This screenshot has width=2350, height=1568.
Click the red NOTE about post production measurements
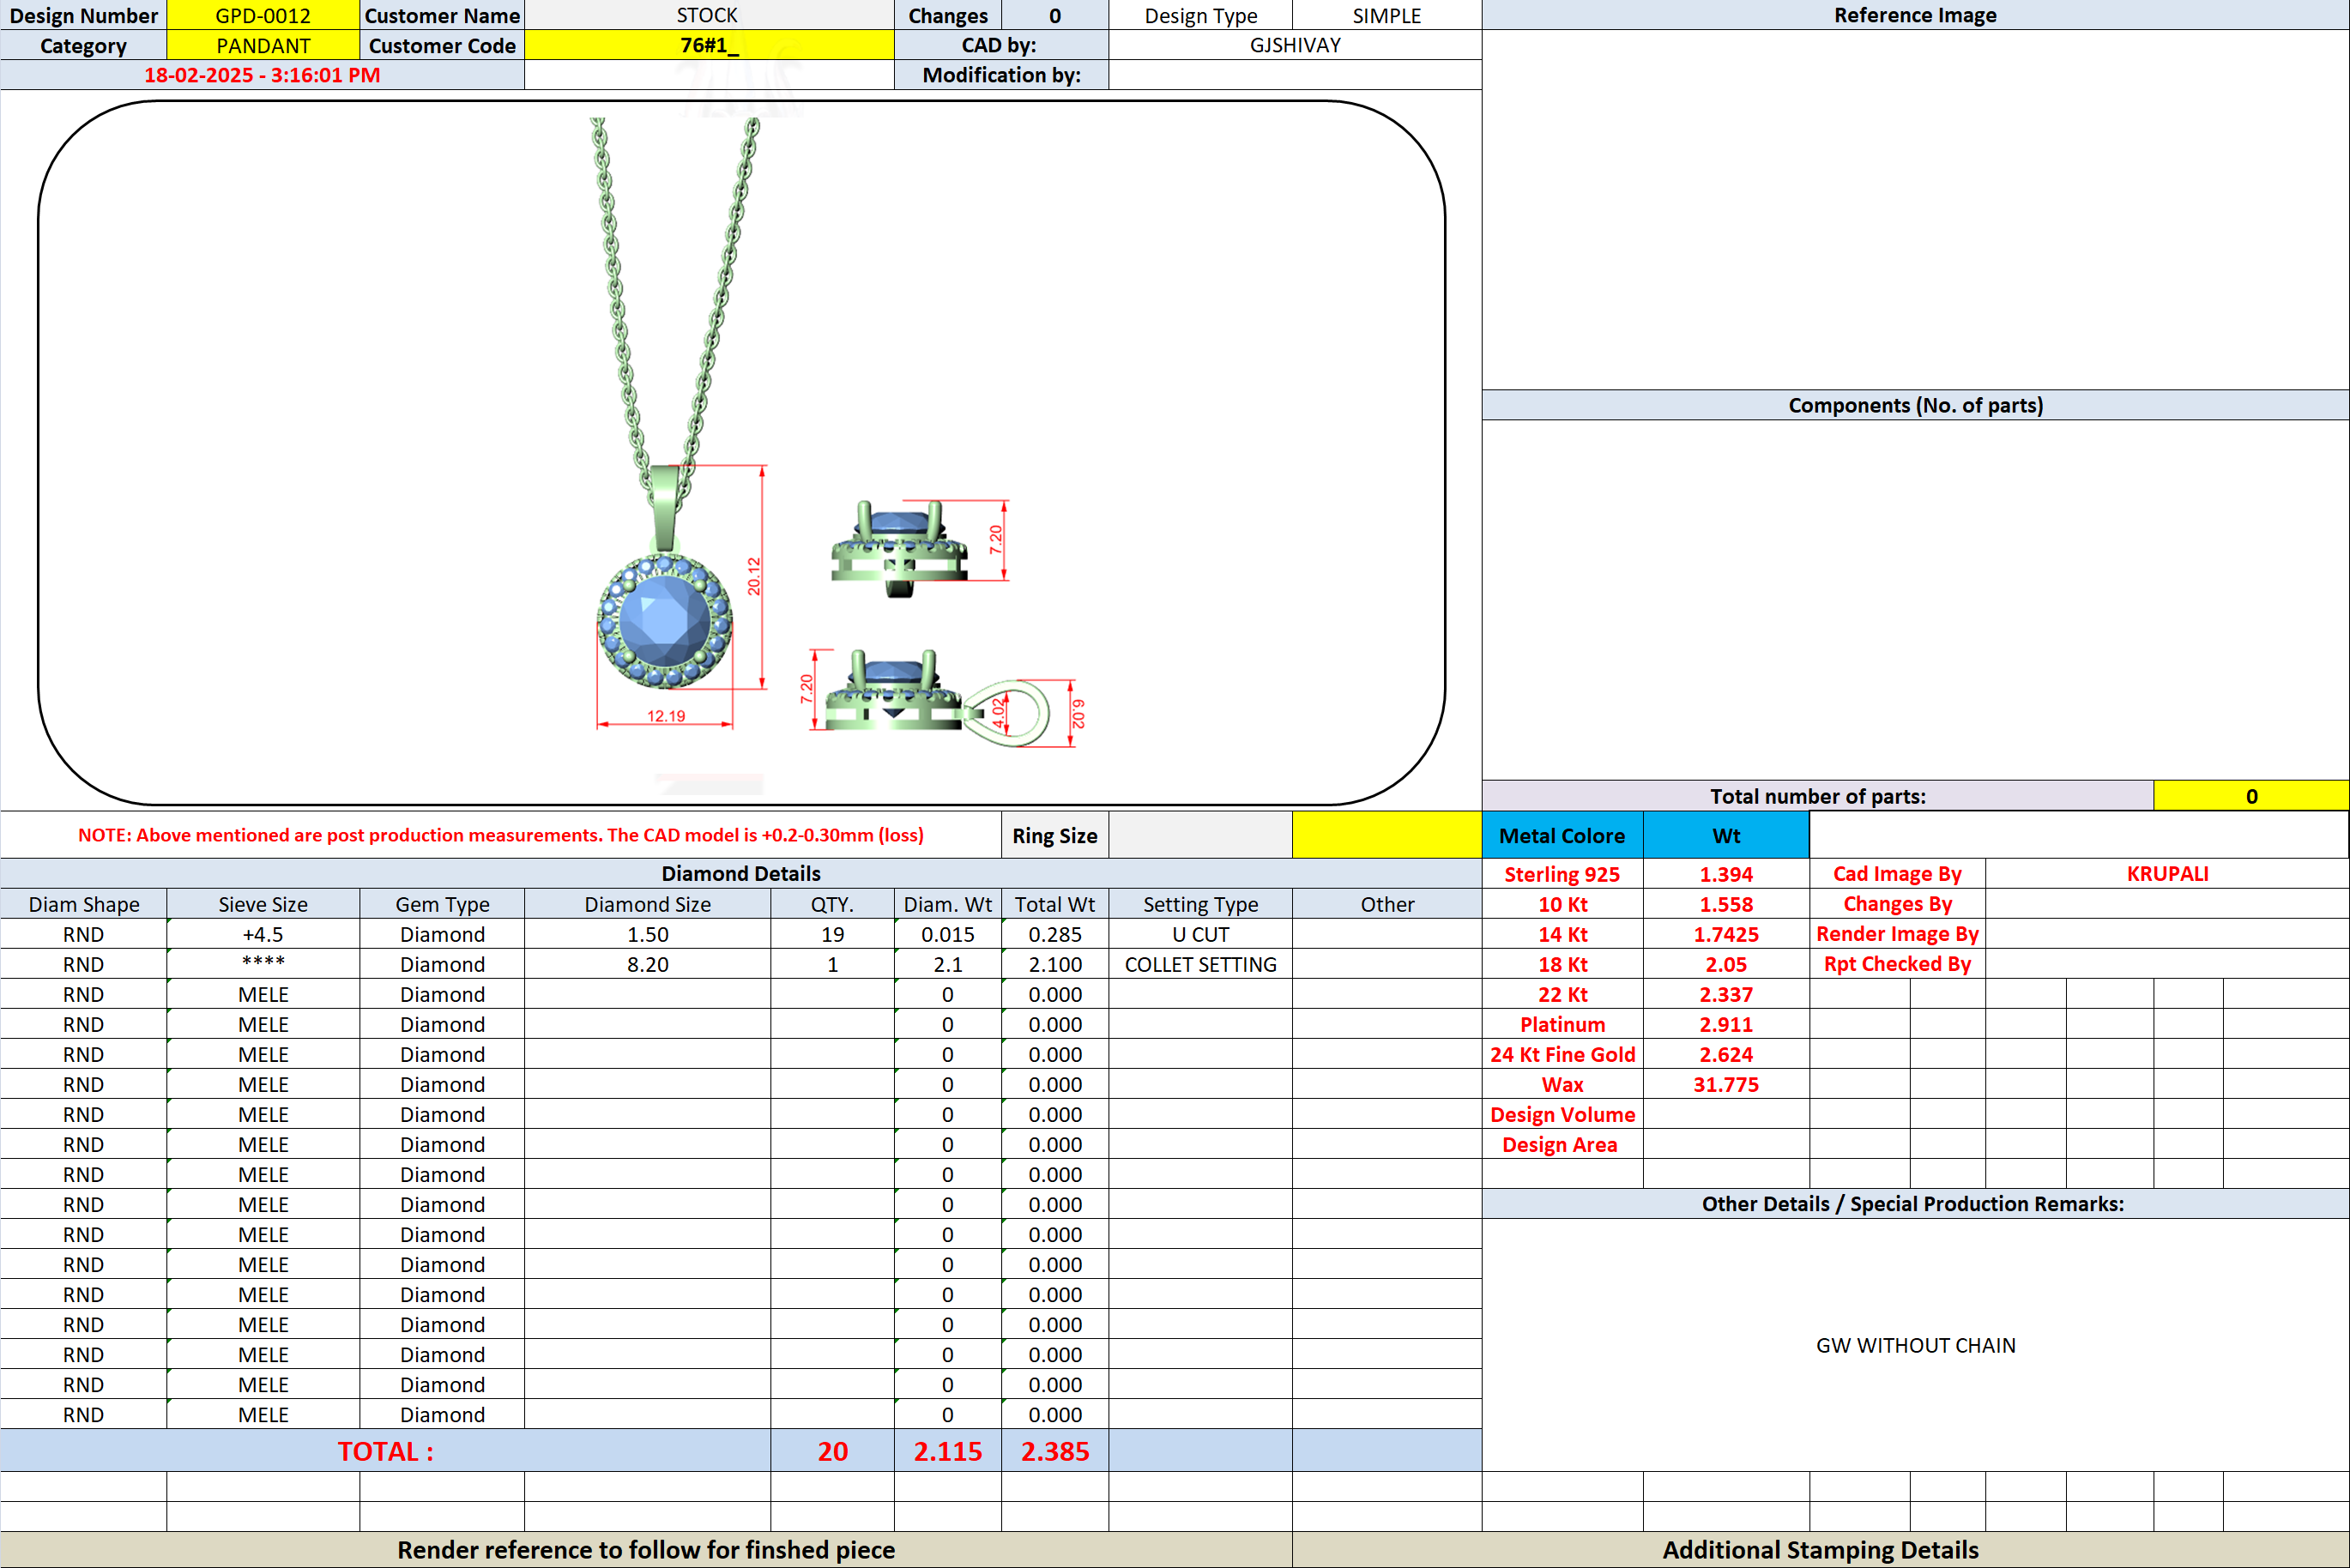(500, 835)
